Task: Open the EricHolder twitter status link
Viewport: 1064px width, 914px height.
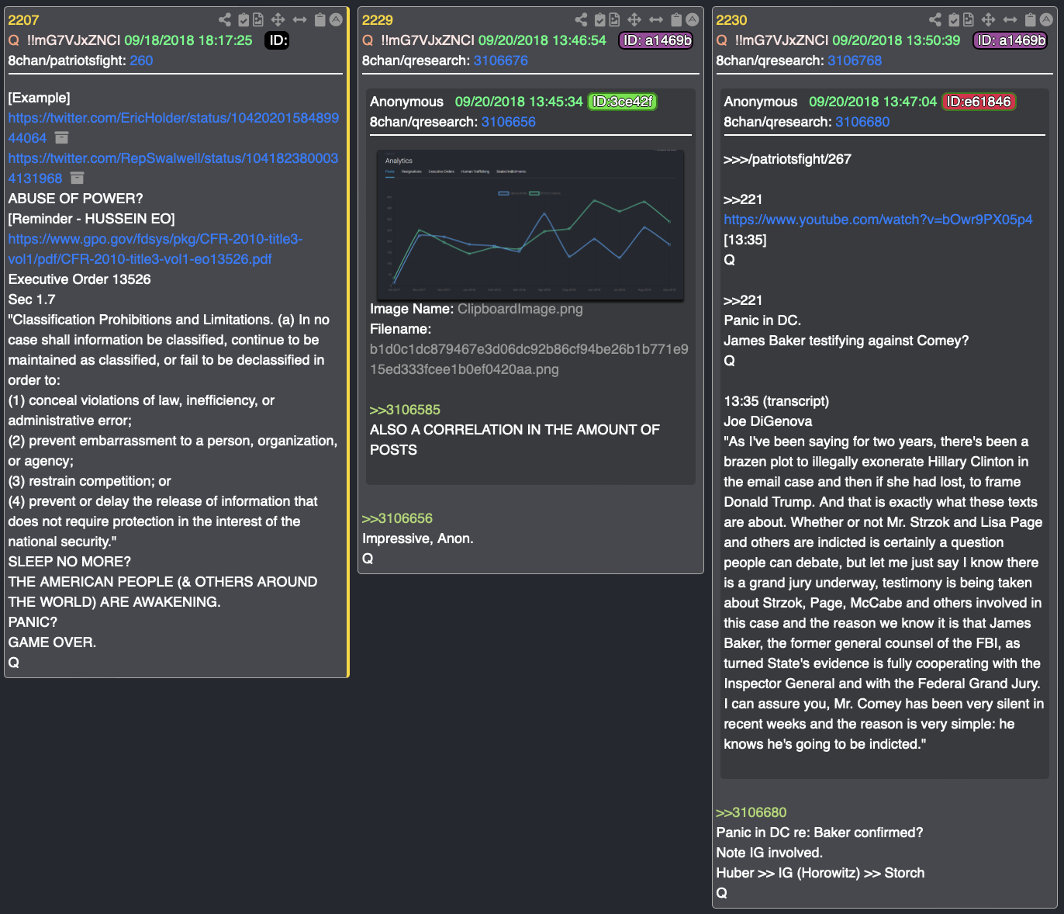Action: click(174, 128)
